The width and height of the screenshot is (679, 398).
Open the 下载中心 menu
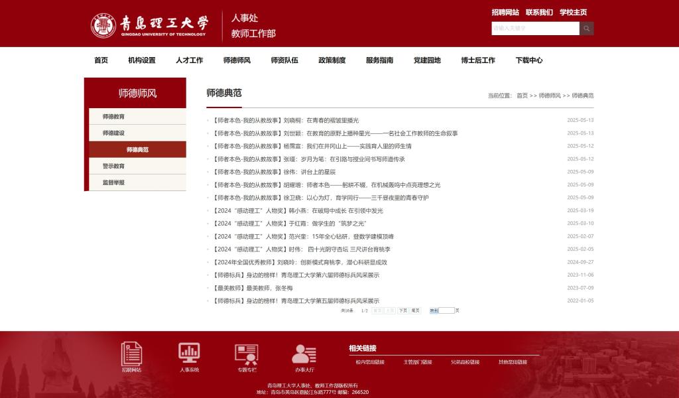click(x=528, y=60)
